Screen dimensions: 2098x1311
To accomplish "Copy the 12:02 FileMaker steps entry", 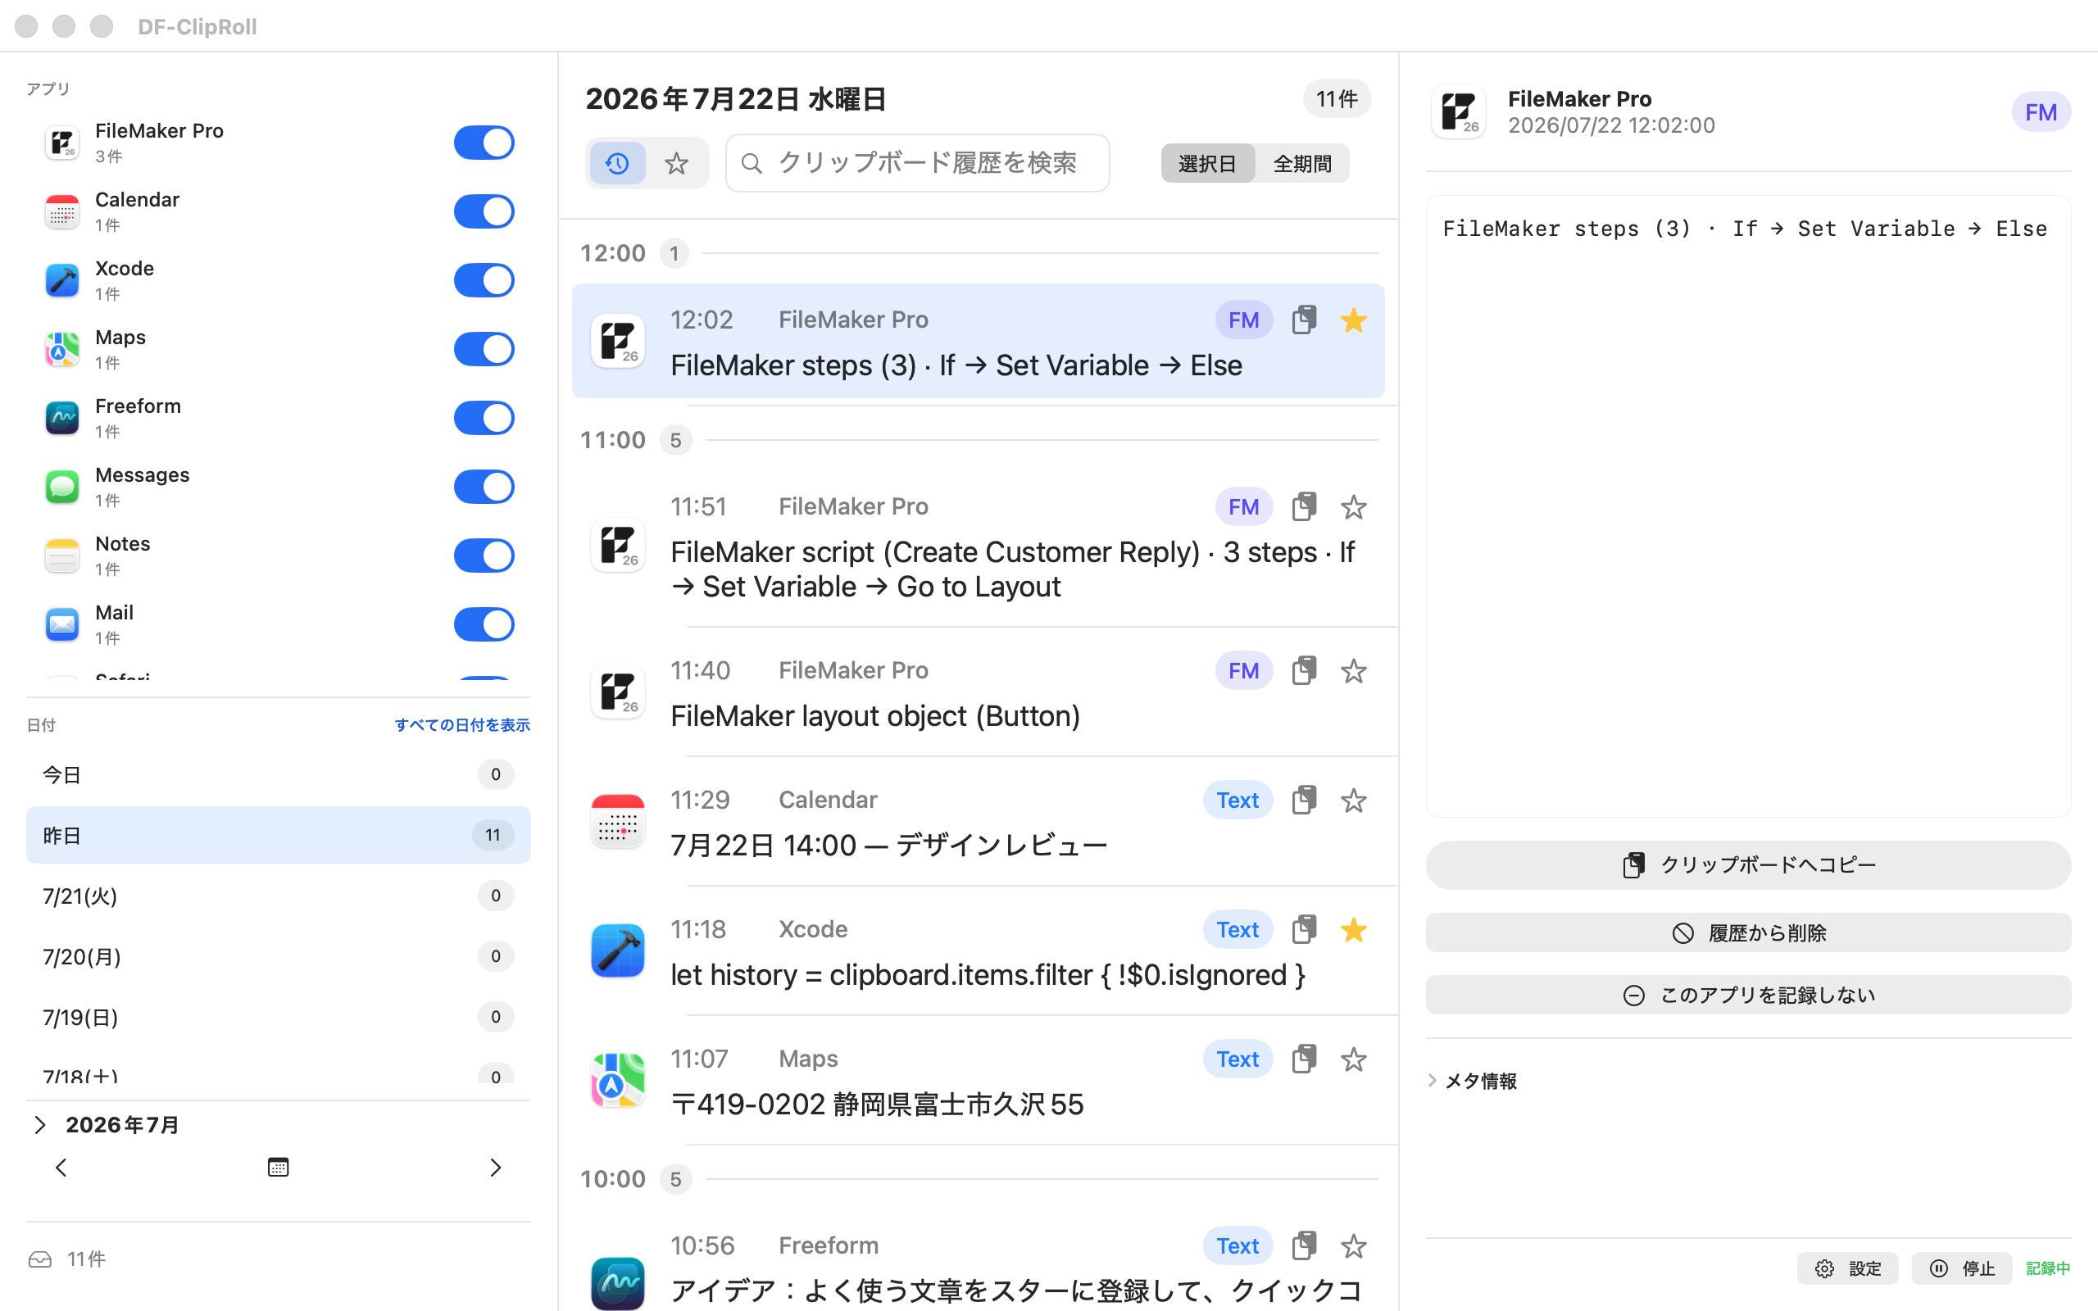I will tap(1304, 320).
